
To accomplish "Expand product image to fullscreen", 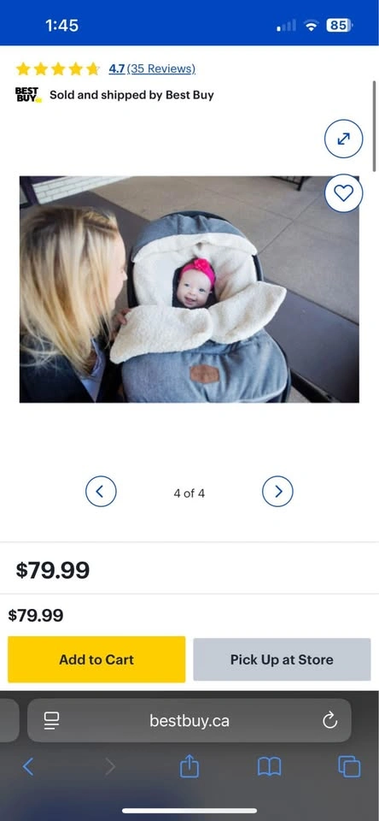I will click(x=343, y=139).
